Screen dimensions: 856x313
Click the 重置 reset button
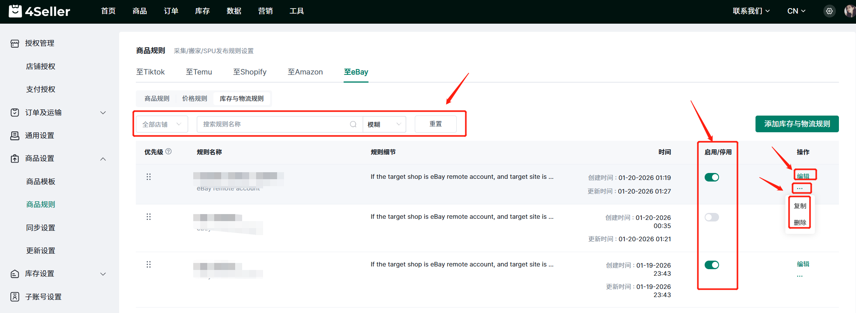coord(435,124)
